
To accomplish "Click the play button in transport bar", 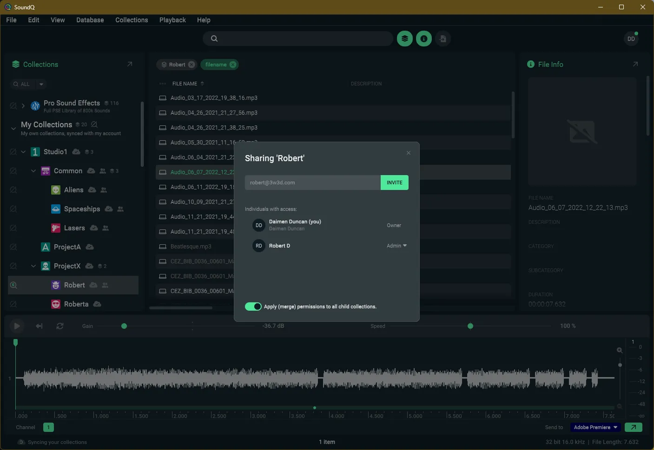I will click(17, 326).
